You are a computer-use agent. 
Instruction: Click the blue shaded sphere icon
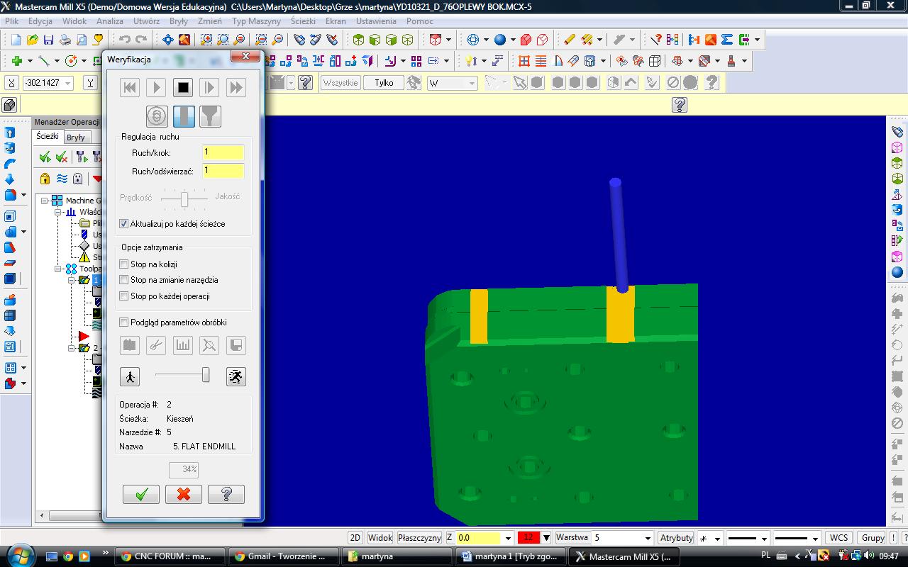pyautogui.click(x=500, y=40)
